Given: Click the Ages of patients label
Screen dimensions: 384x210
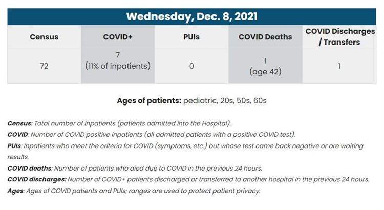Looking at the screenshot, I should (149, 101).
